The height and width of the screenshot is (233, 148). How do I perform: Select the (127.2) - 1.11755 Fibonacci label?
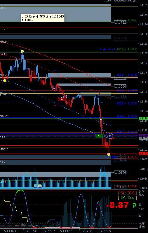(x=127, y=20)
